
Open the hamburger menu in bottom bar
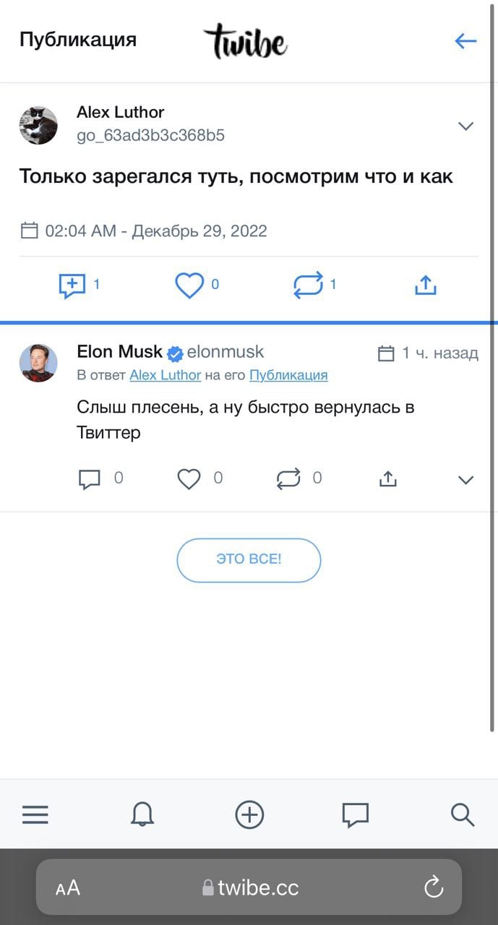pos(35,815)
